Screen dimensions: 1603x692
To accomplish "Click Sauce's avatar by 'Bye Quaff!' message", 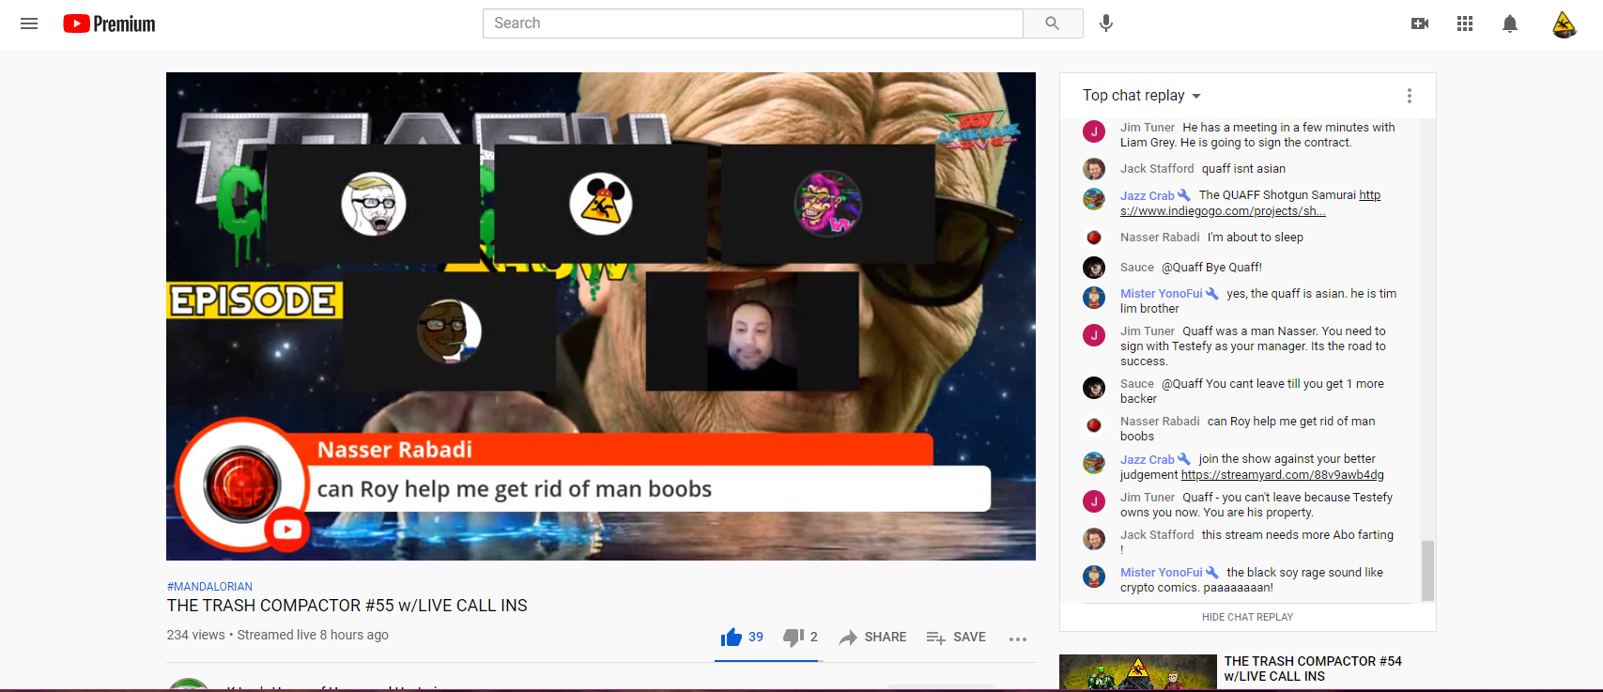I will [1094, 268].
